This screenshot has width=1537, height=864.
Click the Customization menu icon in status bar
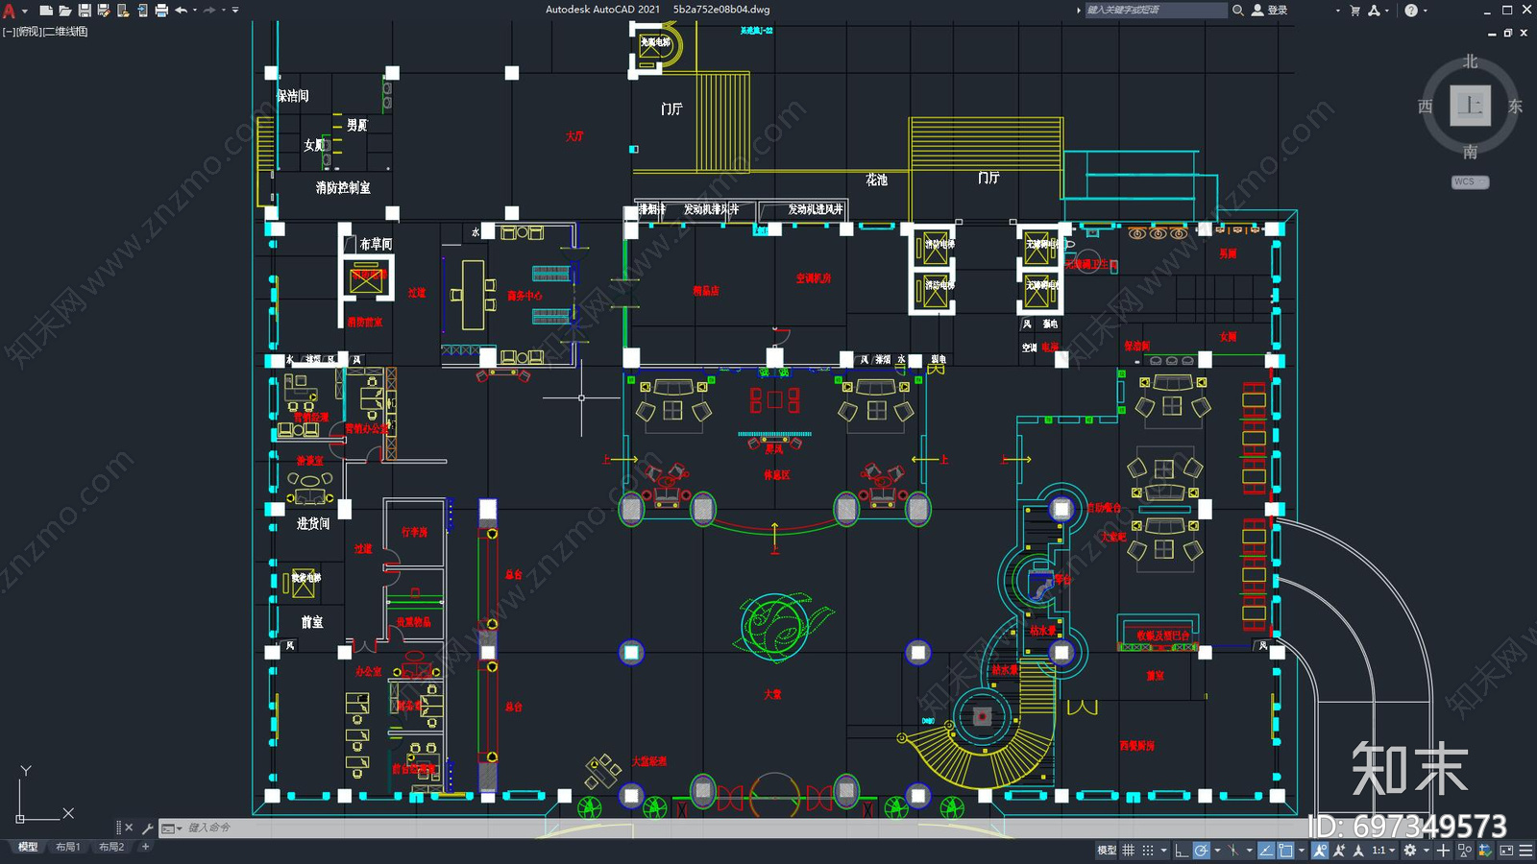(x=1525, y=851)
